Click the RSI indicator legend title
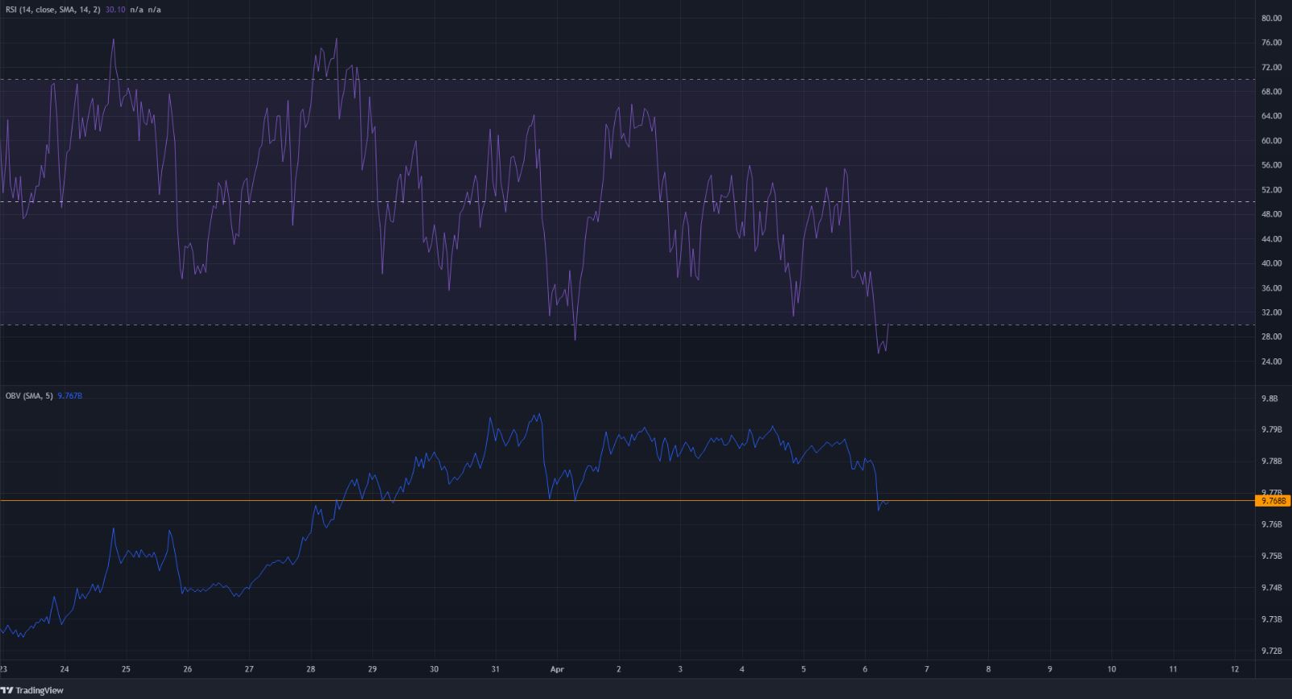 tap(52, 10)
